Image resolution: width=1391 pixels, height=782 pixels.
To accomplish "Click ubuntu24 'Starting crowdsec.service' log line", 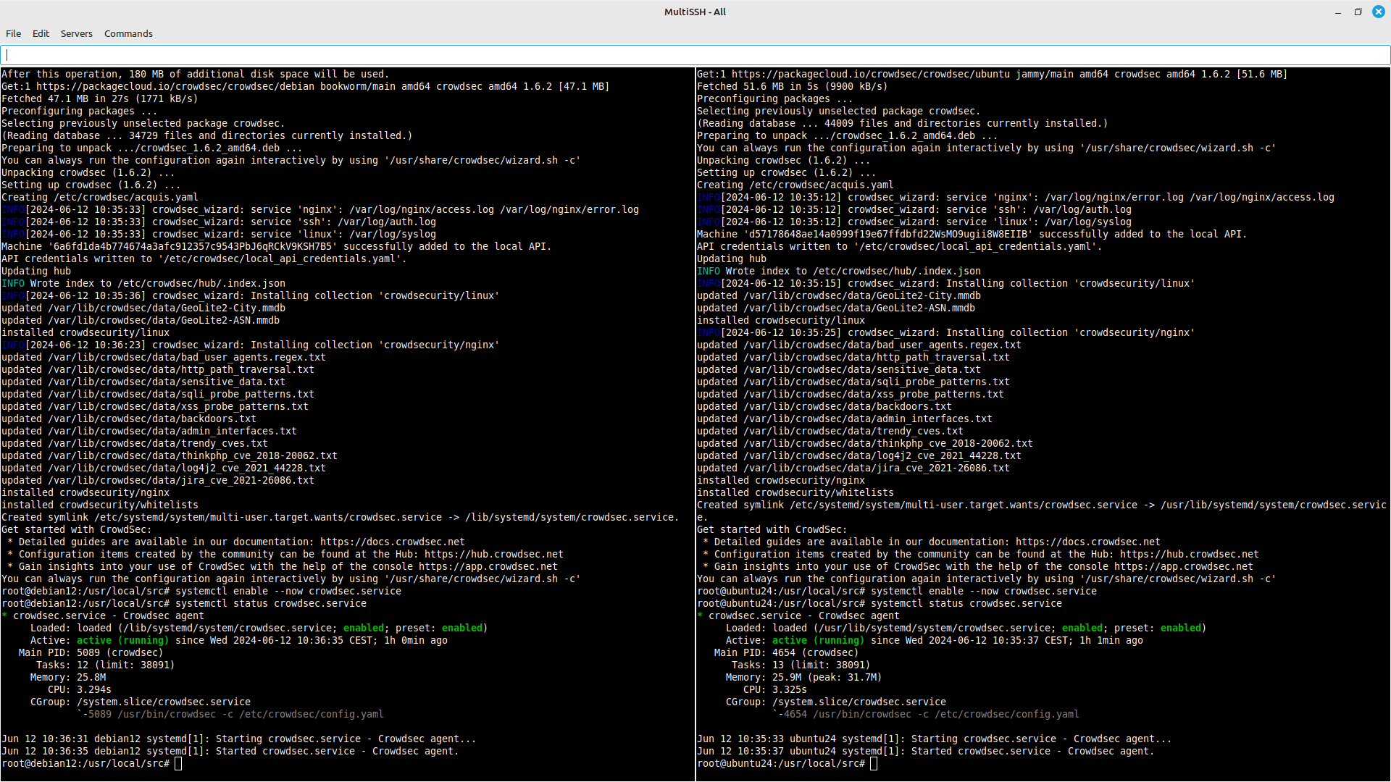I will pos(935,739).
